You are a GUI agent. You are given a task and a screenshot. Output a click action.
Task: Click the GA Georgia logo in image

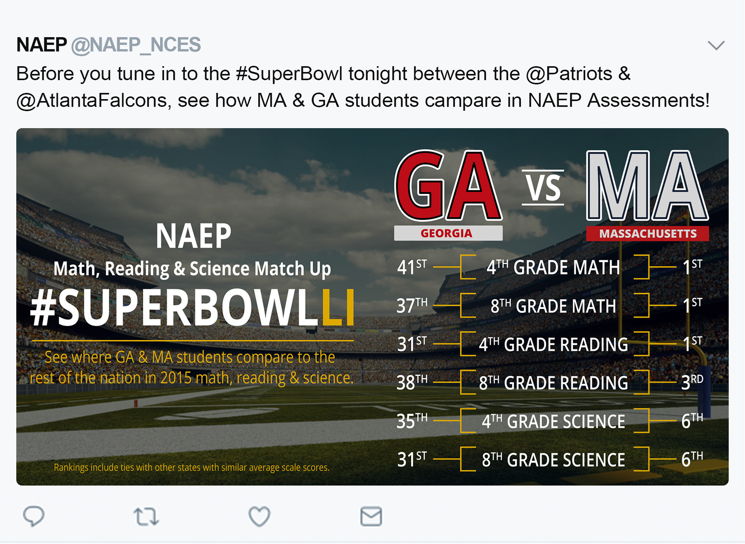click(x=448, y=195)
